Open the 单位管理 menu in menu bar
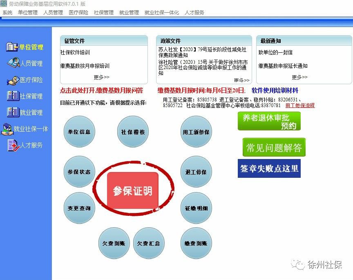Image resolution: width=353 pixels, height=280 pixels. tap(28, 13)
